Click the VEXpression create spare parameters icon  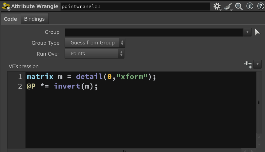[248, 65]
